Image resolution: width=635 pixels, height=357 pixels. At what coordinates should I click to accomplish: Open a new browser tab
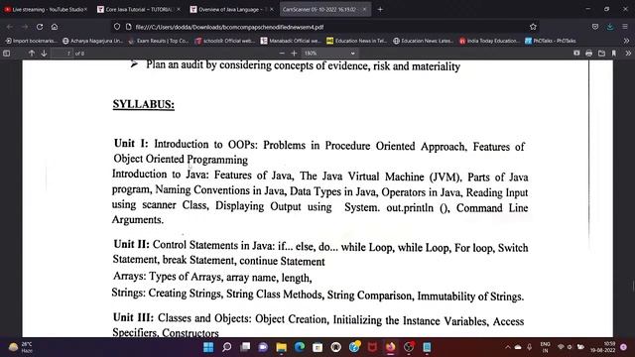pos(380,9)
